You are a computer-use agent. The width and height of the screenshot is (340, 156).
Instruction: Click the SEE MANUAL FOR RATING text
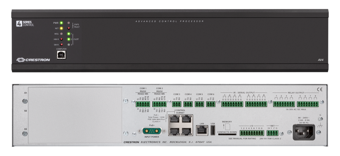click(x=242, y=139)
